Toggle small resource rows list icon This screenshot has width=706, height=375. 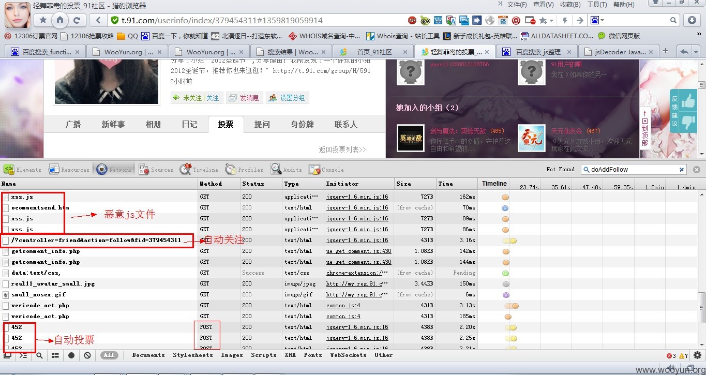pos(55,355)
